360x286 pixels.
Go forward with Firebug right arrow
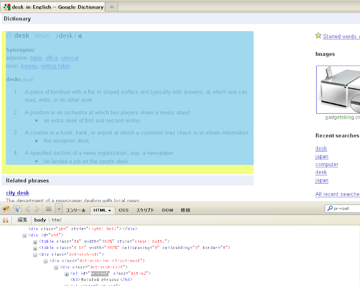pos(37,209)
